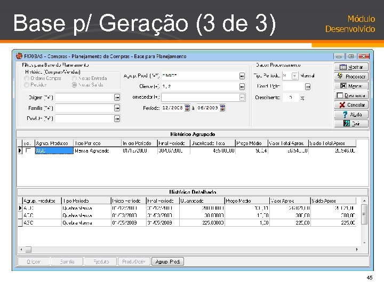Click horizontal scrollbar thumb in detail grid
The image size is (384, 288).
(x=28, y=250)
